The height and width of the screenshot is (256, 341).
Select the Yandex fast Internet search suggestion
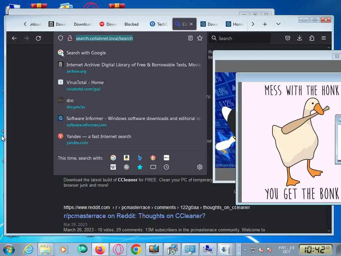130,139
